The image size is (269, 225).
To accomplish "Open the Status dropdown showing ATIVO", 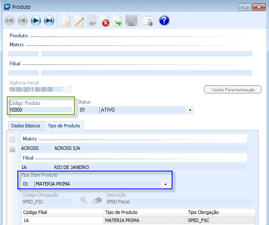I will [190, 110].
